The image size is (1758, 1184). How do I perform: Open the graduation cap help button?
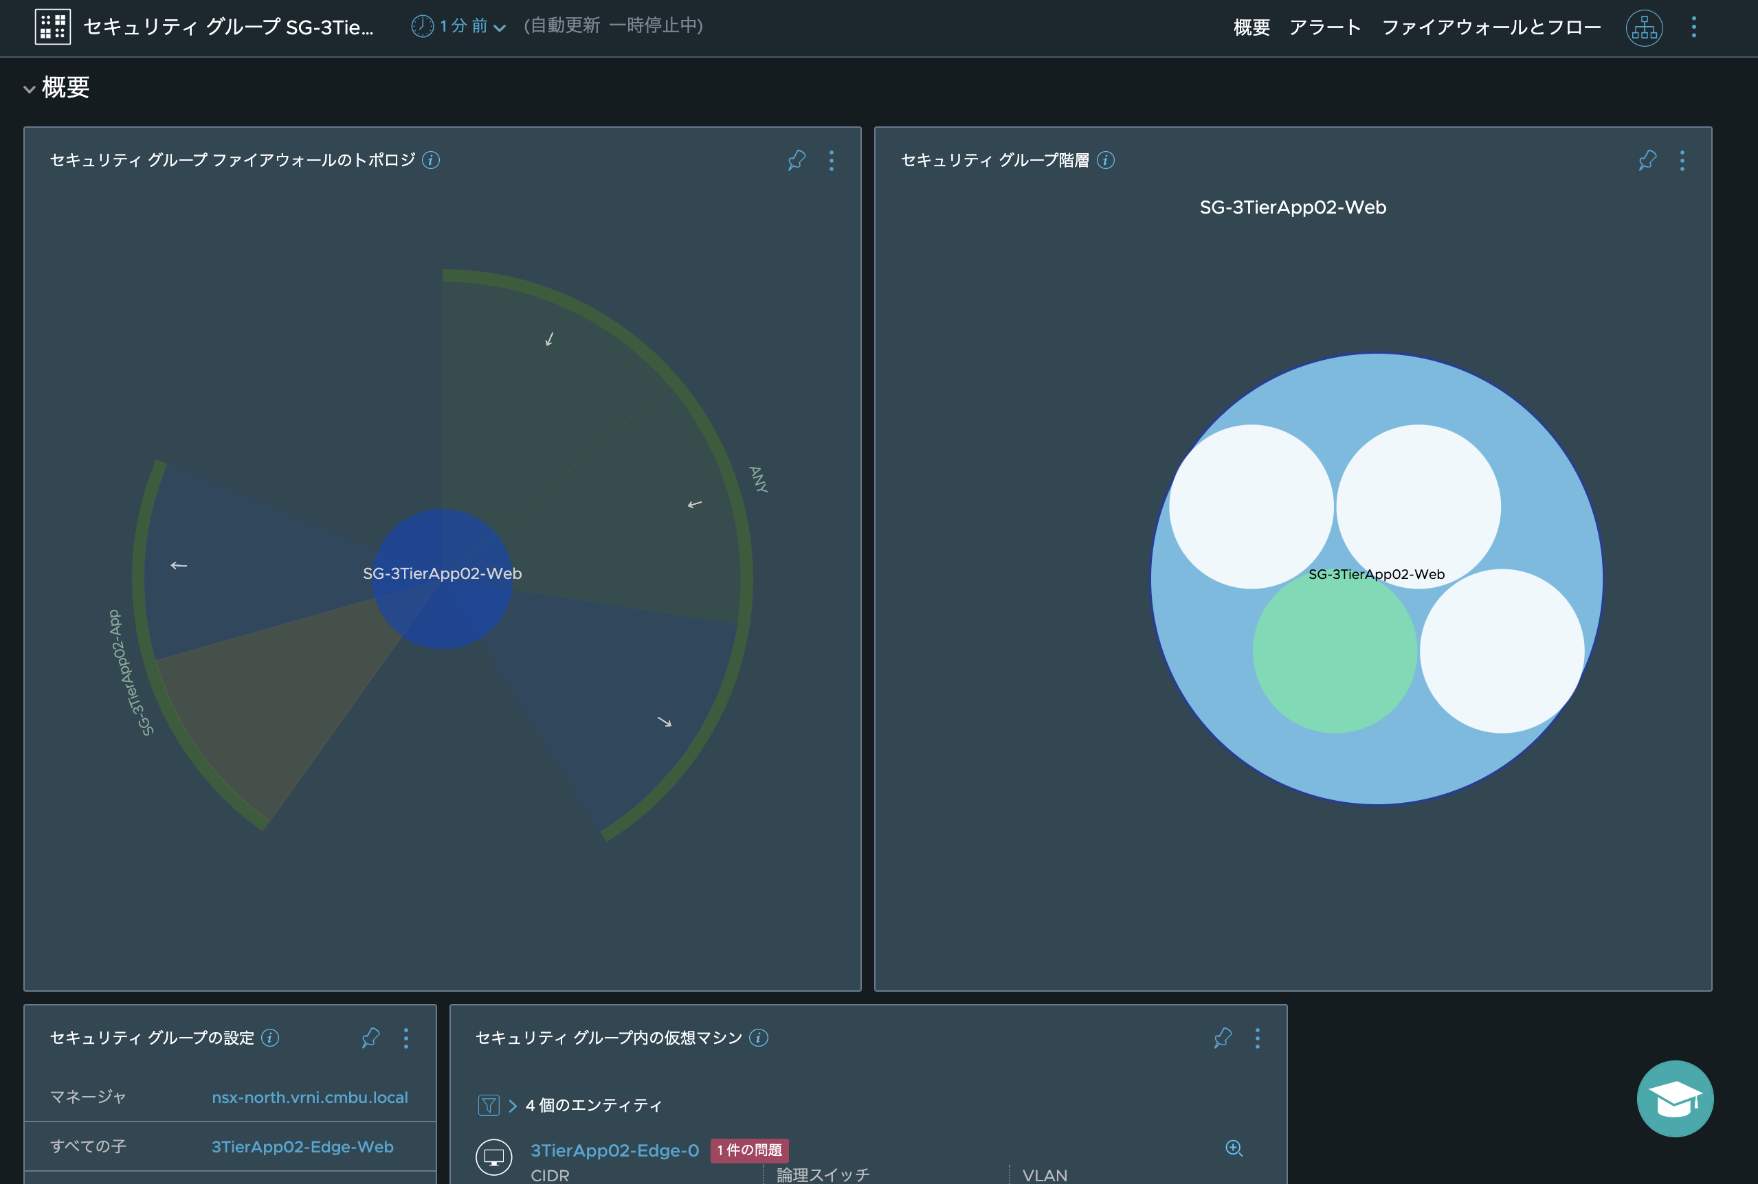1674,1098
